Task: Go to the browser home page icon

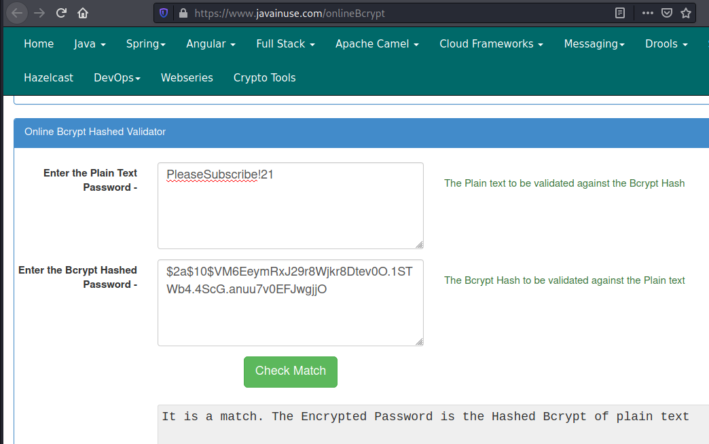Action: tap(83, 13)
